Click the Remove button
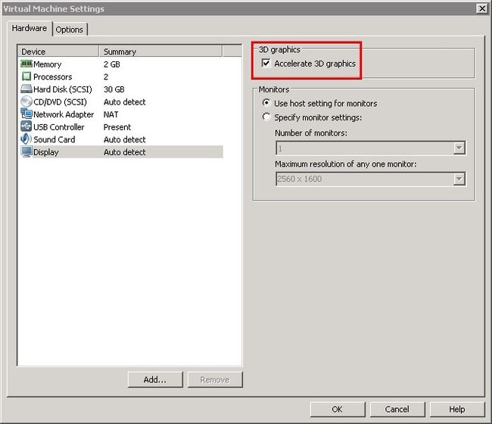Viewport: 492px width, 424px height. click(215, 380)
